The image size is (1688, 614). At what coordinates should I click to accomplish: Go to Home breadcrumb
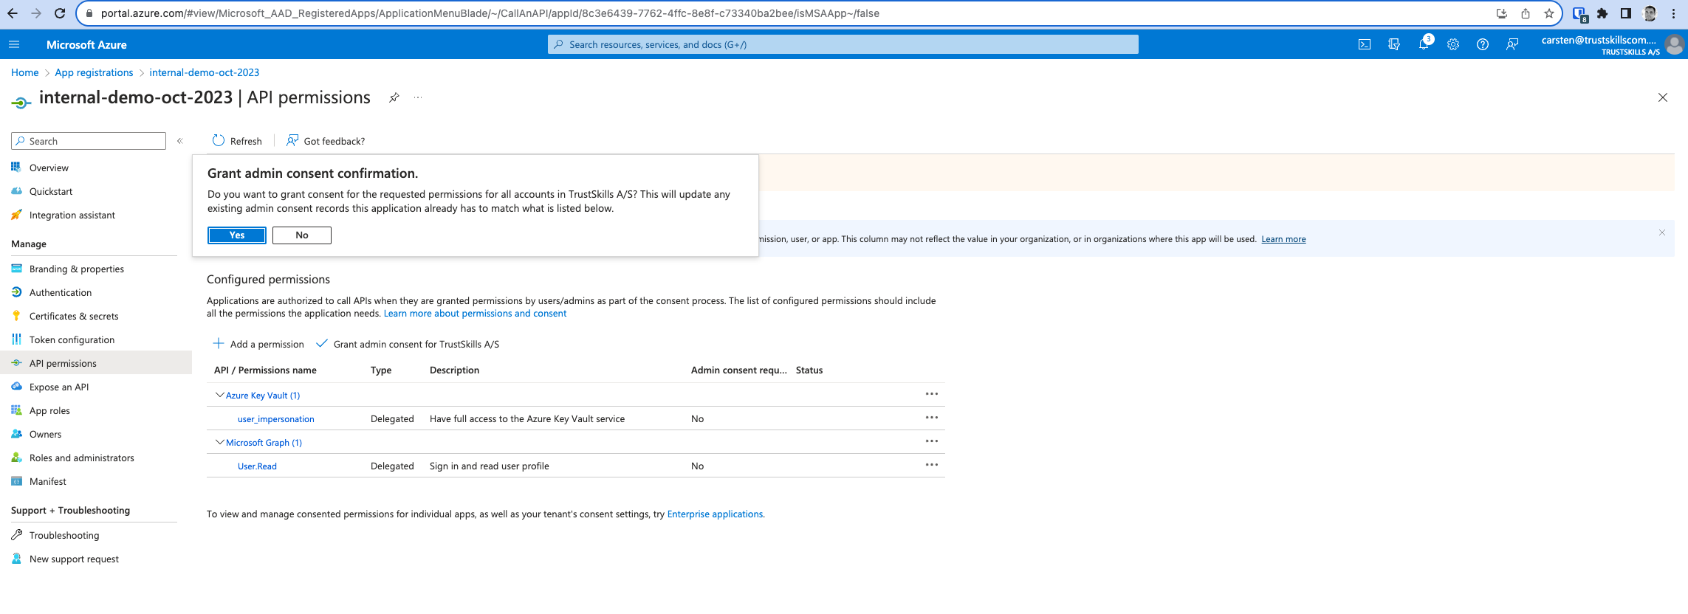tap(25, 72)
